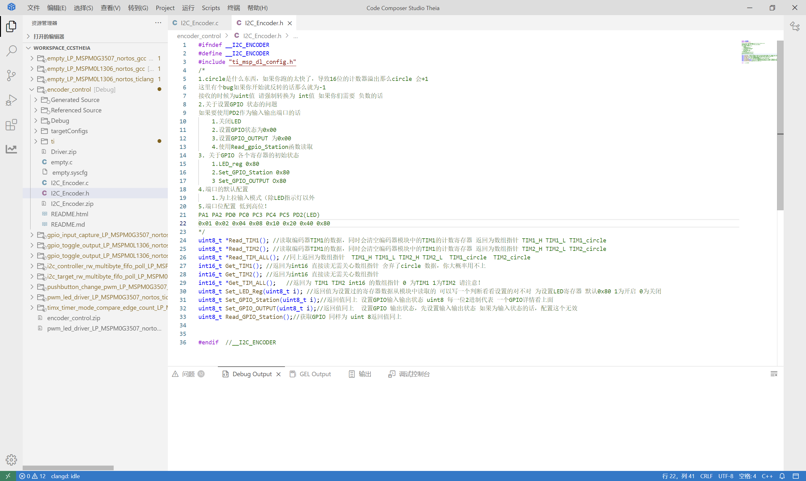Image resolution: width=806 pixels, height=481 pixels.
Task: Toggle bottom panel layout icon in status bar
Action: [796, 476]
